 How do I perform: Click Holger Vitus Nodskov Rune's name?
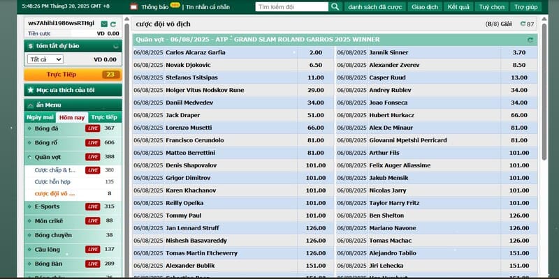click(205, 91)
